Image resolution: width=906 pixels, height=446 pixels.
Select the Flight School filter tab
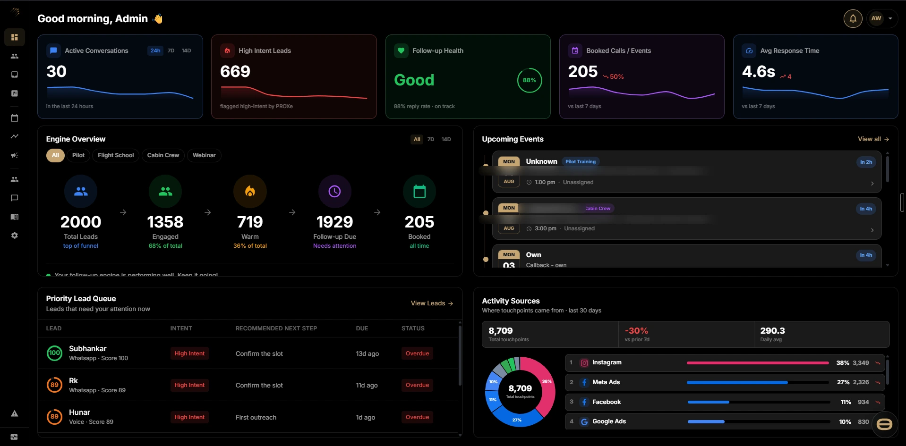point(116,155)
